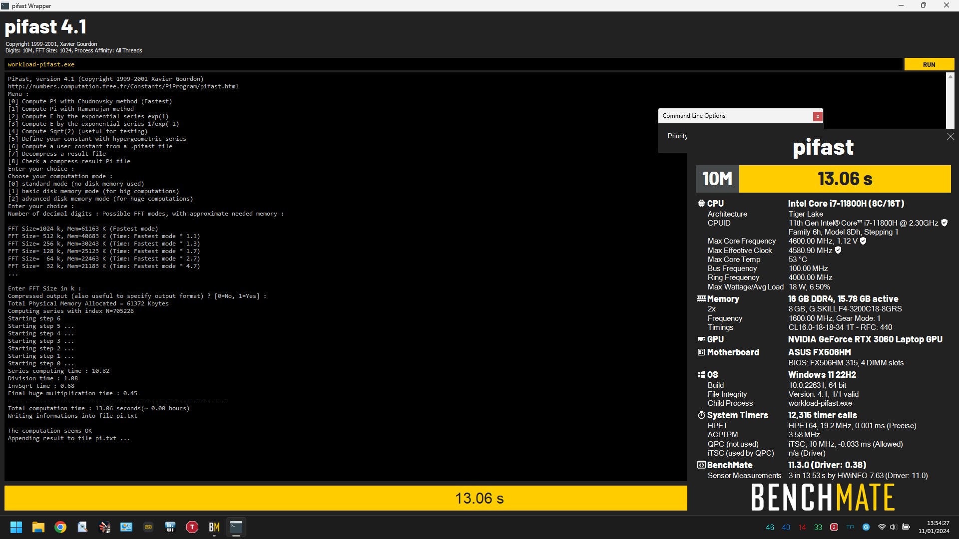This screenshot has height=539, width=959.
Task: Click the CPU chip icon
Action: tap(701, 203)
